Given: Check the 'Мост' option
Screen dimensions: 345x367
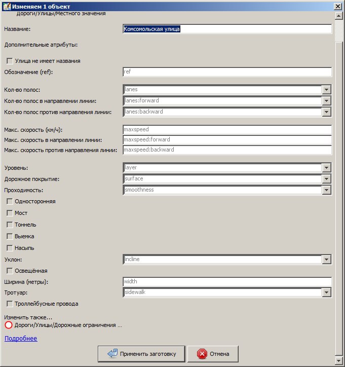Looking at the screenshot, I should (10, 213).
